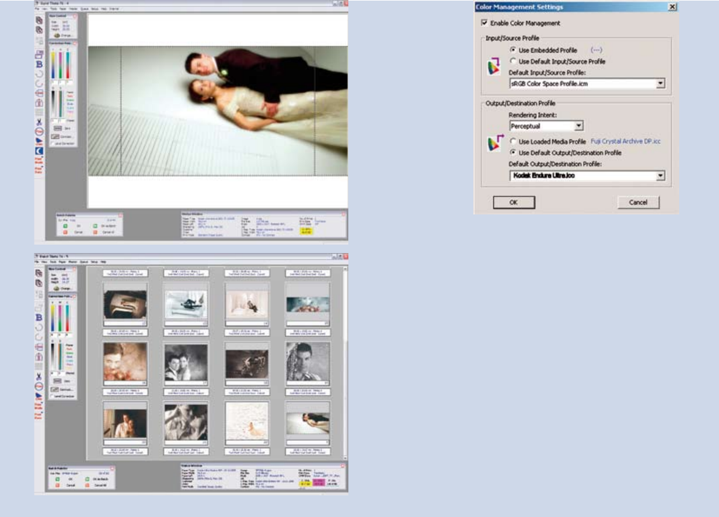Click the red Cancel All icon in grid window Batch Palette
719x517 pixels.
point(87,486)
